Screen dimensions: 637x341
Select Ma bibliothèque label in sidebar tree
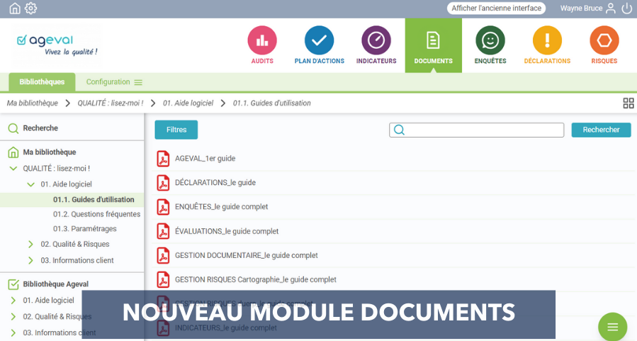click(x=50, y=152)
